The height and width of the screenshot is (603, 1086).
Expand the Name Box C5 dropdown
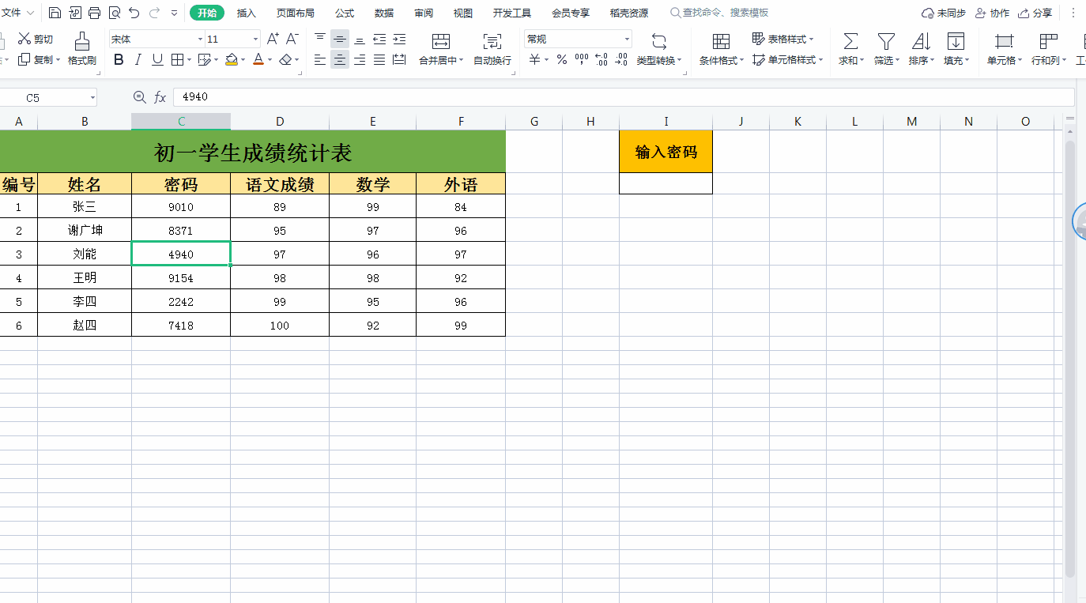click(x=92, y=97)
